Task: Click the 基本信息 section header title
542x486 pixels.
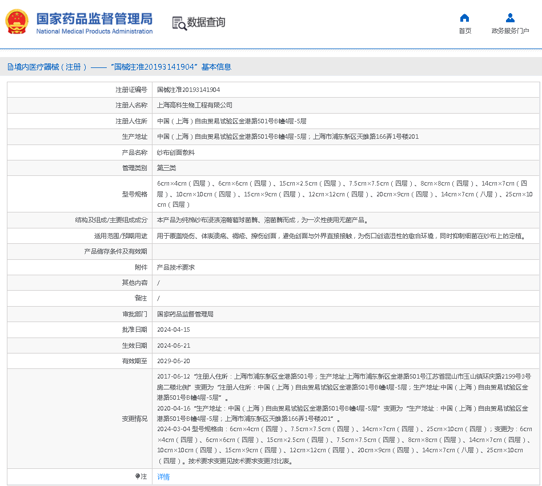Action: [216, 67]
